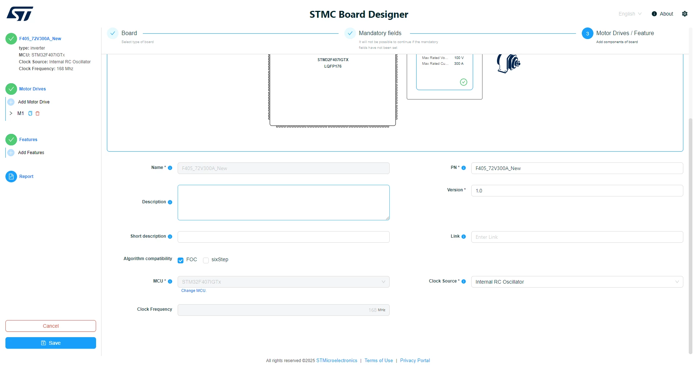The image size is (696, 365).
Task: Open the Terms of Use link
Action: tap(379, 361)
